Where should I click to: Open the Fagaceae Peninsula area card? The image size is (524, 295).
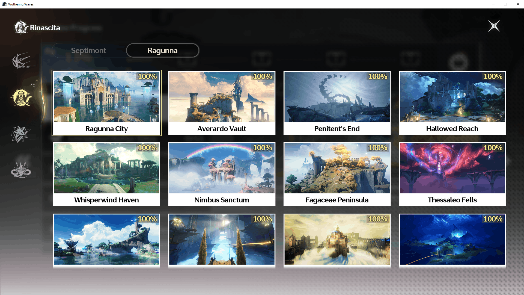(337, 174)
